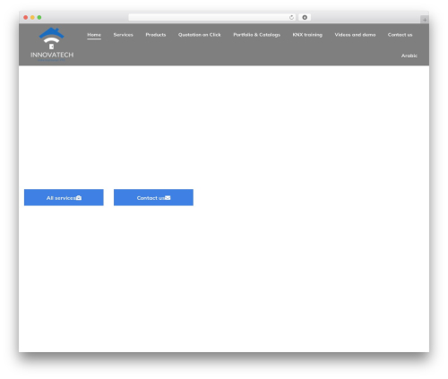Screen dimensions: 448x379
Task: Switch site language to Arabic
Action: coord(409,56)
